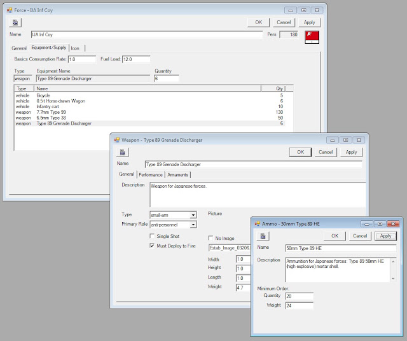
Task: Click the Pers field showing 180
Action: click(x=289, y=34)
